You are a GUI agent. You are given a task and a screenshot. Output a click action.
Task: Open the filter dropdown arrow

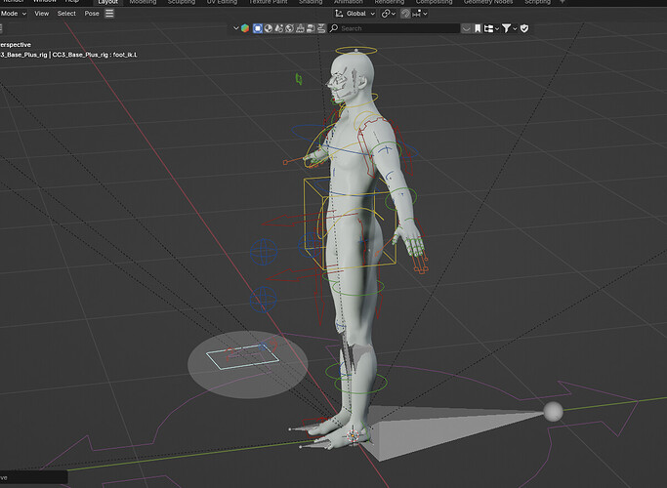(x=515, y=29)
